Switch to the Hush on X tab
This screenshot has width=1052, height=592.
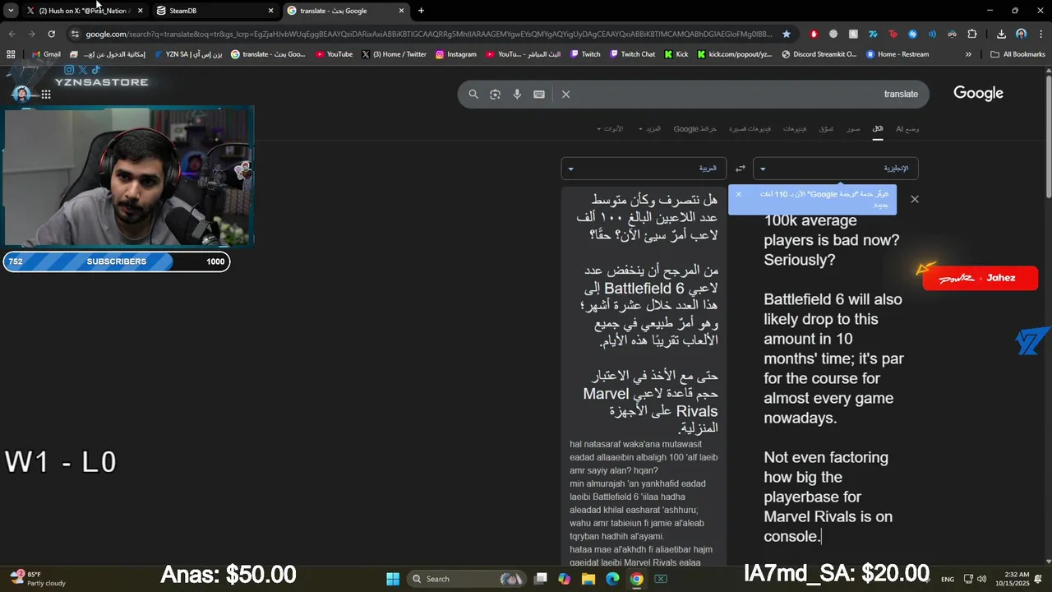(84, 11)
